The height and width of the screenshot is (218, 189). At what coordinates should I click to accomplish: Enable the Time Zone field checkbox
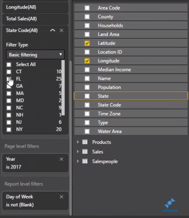point(87,114)
